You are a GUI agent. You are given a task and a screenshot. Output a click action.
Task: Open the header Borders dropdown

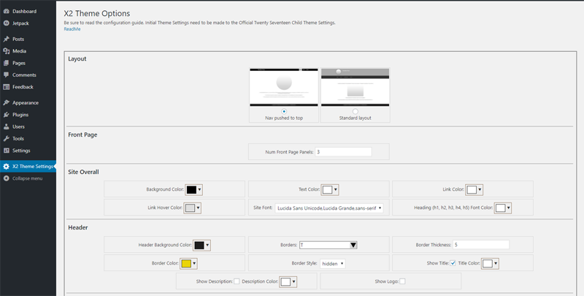pos(328,245)
